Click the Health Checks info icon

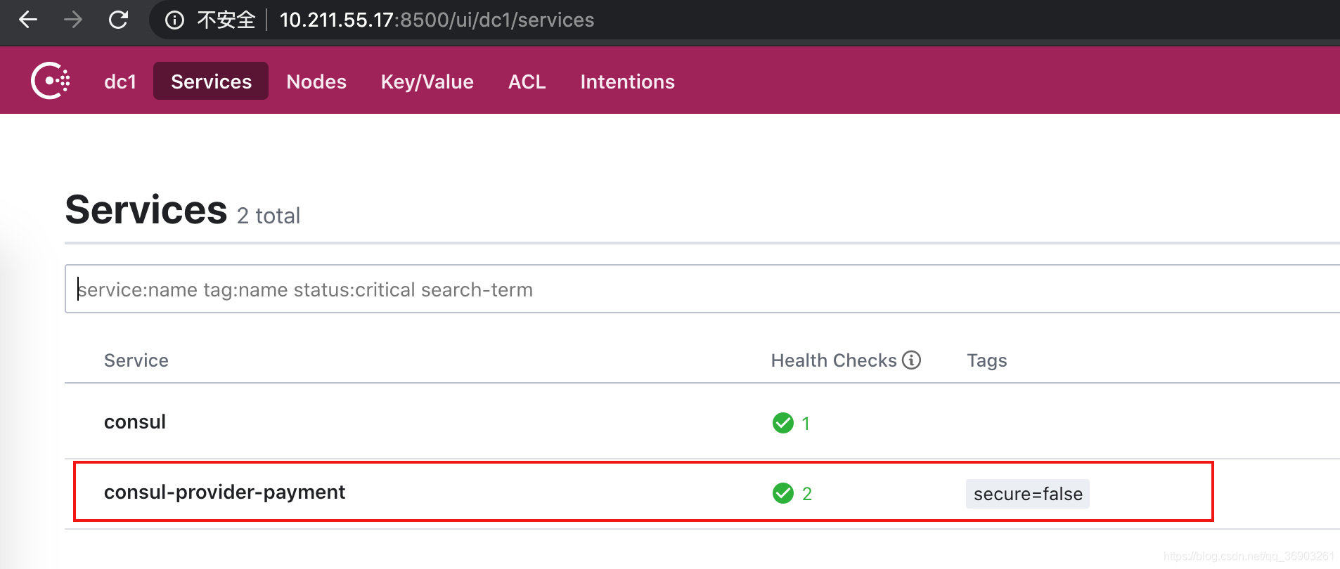[x=911, y=360]
